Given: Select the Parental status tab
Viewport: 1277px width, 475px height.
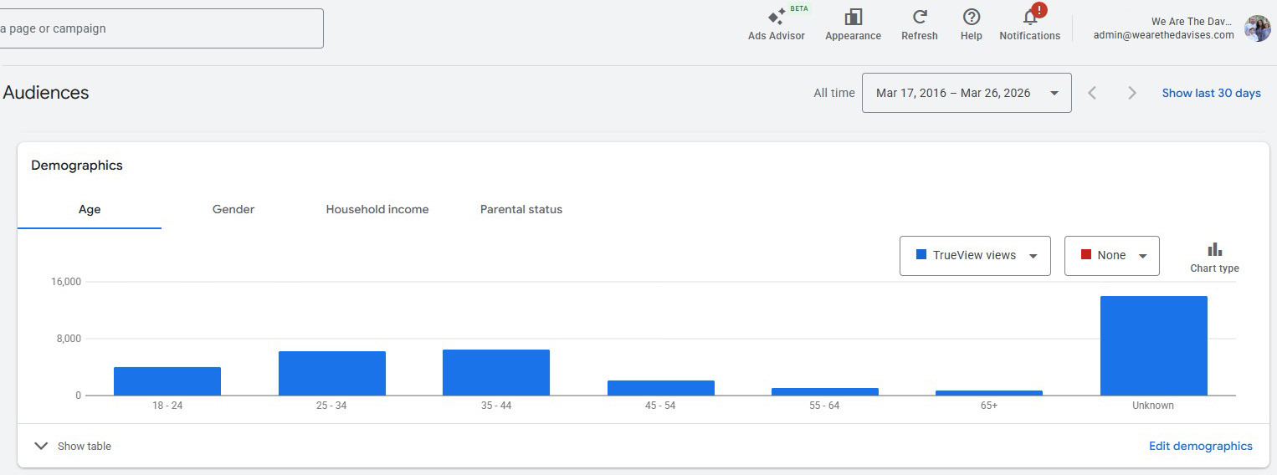Looking at the screenshot, I should point(521,210).
